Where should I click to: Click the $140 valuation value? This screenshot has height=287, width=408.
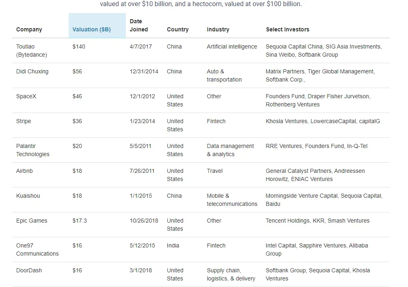(79, 46)
